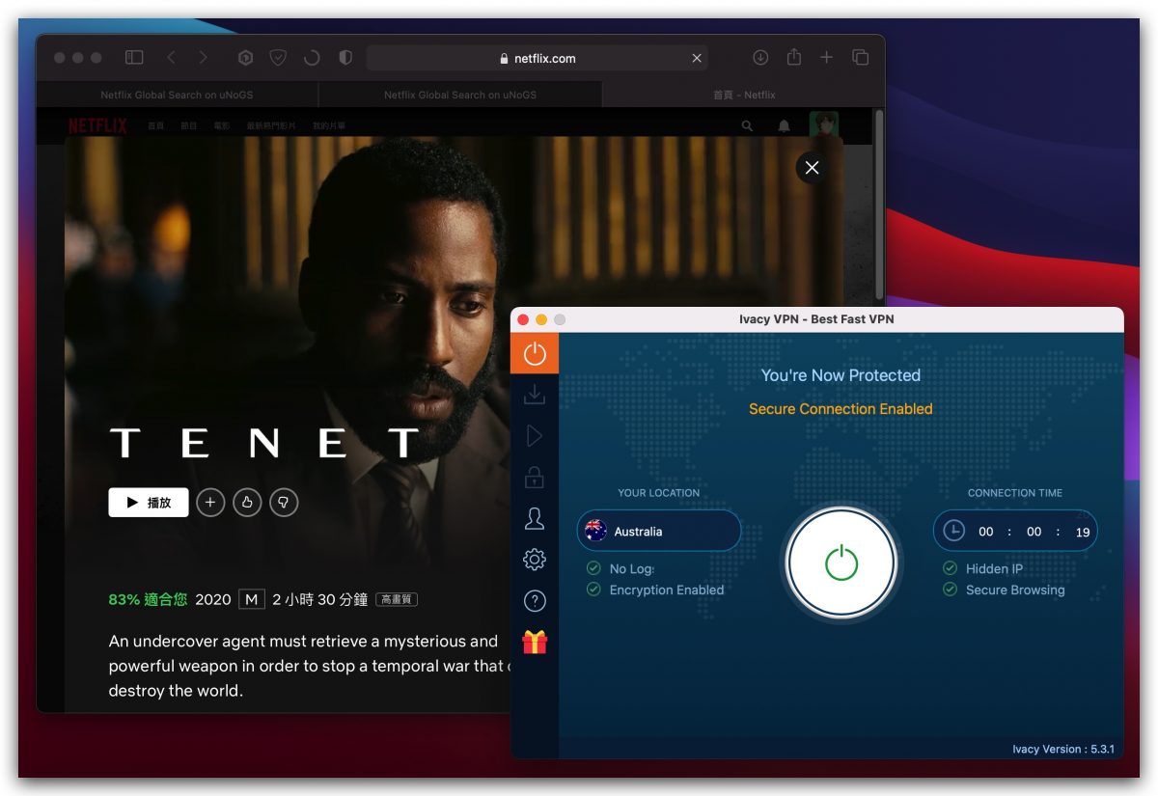Open Netflix 節目 nav link
1158x796 pixels.
click(188, 126)
